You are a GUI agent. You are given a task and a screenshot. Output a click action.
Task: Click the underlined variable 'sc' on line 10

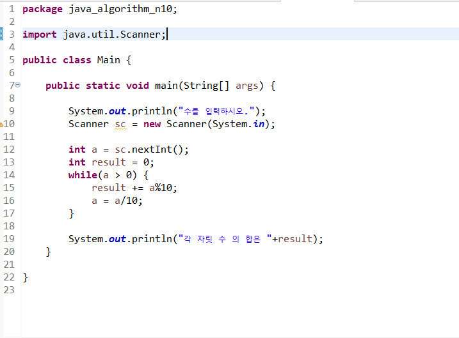click(x=120, y=125)
